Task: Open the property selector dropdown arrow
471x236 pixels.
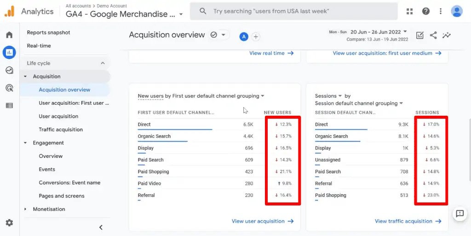Action: coord(181,14)
